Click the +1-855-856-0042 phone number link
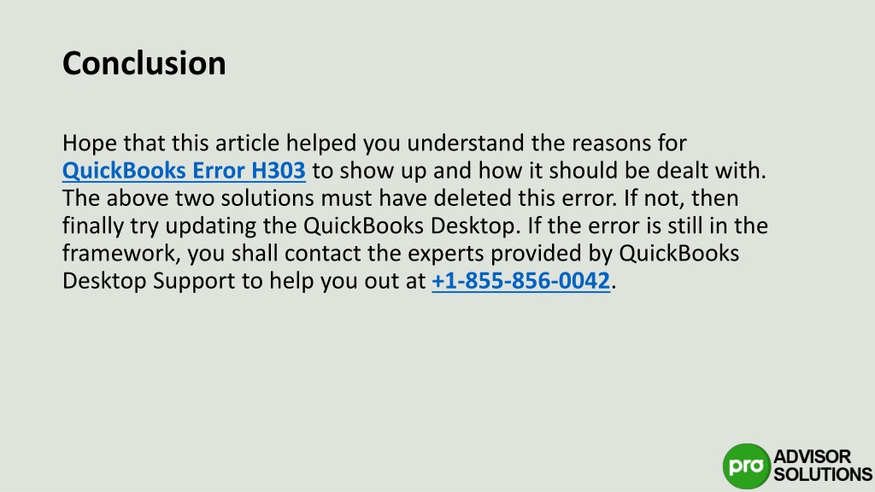Screen dimensions: 875x492 520,280
